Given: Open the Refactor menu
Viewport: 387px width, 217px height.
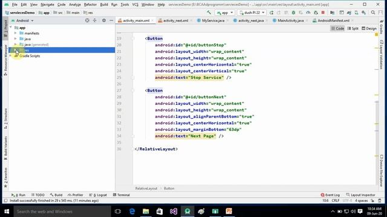Looking at the screenshot, I should [90, 4].
